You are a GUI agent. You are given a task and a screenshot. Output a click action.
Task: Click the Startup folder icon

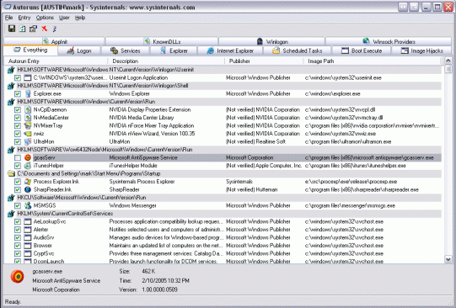tap(11, 173)
